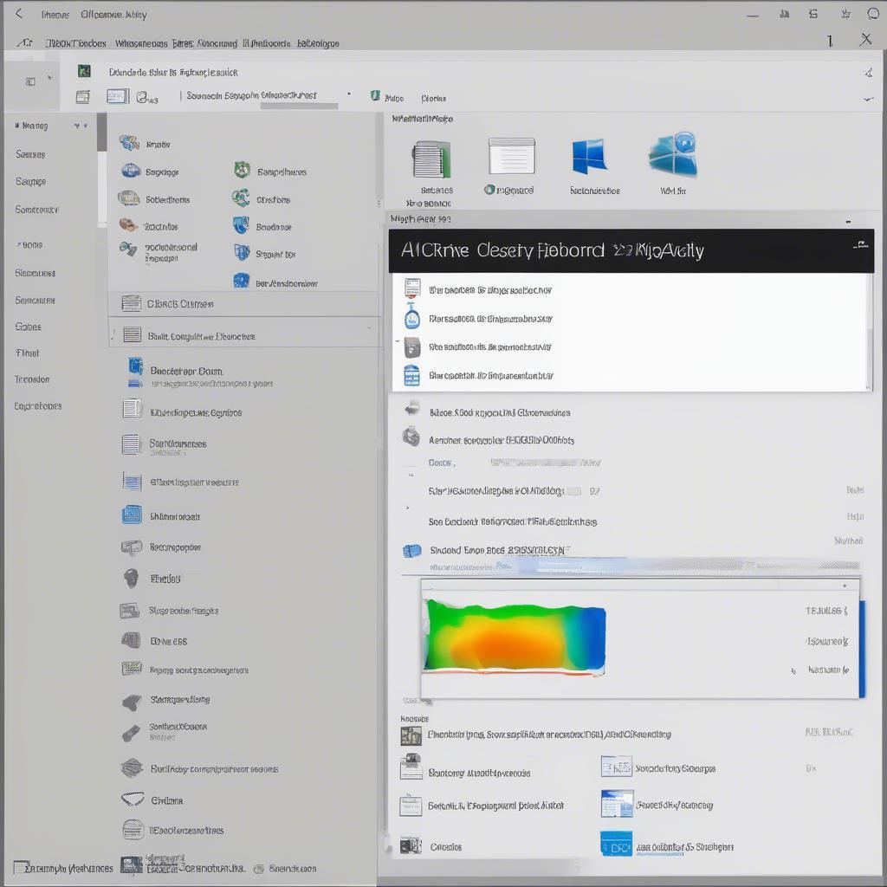The width and height of the screenshot is (887, 887).
Task: Click the scrollbar inside the white popup list
Action: (x=870, y=332)
